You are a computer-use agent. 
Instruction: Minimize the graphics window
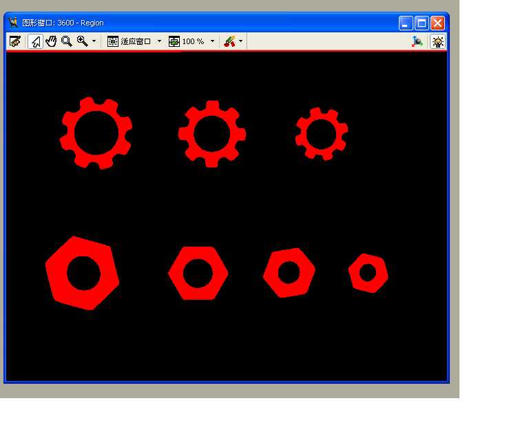(406, 23)
